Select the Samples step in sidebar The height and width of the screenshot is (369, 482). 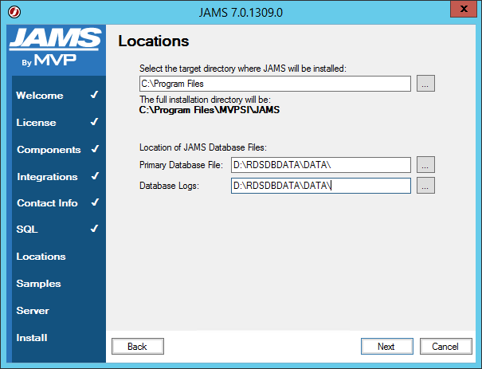point(38,284)
